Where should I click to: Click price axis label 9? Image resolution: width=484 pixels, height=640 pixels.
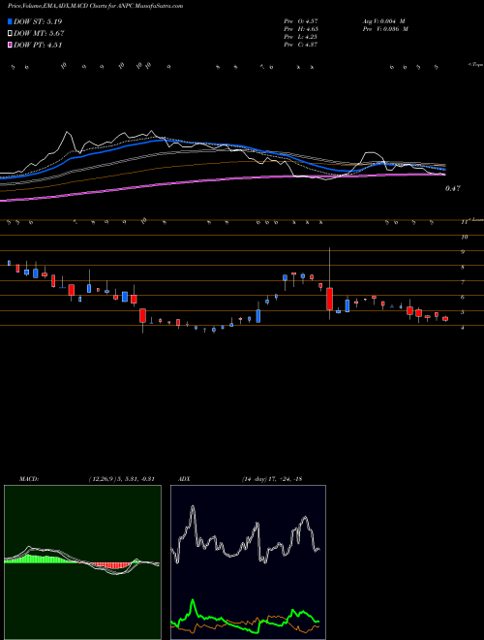(463, 252)
